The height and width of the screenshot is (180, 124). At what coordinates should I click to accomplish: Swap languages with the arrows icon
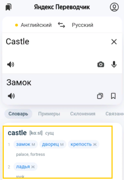(x=62, y=25)
